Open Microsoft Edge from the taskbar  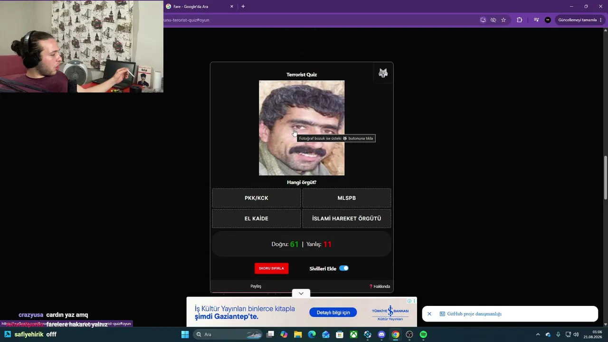[312, 334]
